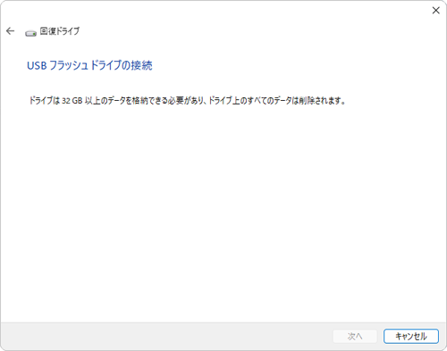Click the recovery drive icon in header
Viewport: 447px width, 351px height.
[30, 33]
